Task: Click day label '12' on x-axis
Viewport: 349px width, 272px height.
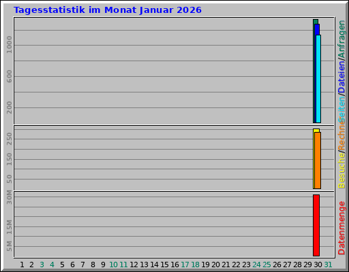Action: (x=134, y=265)
